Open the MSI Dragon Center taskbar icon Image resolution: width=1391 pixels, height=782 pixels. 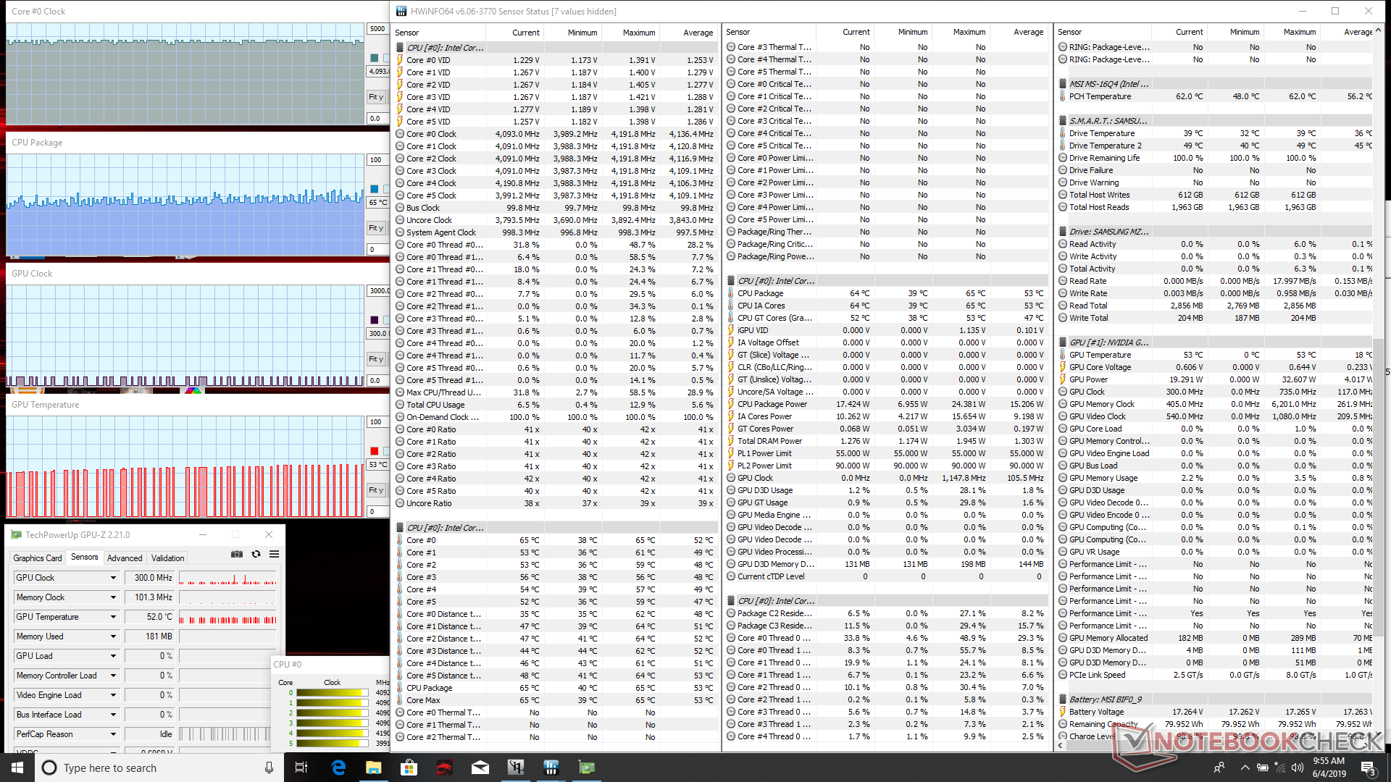pos(444,768)
